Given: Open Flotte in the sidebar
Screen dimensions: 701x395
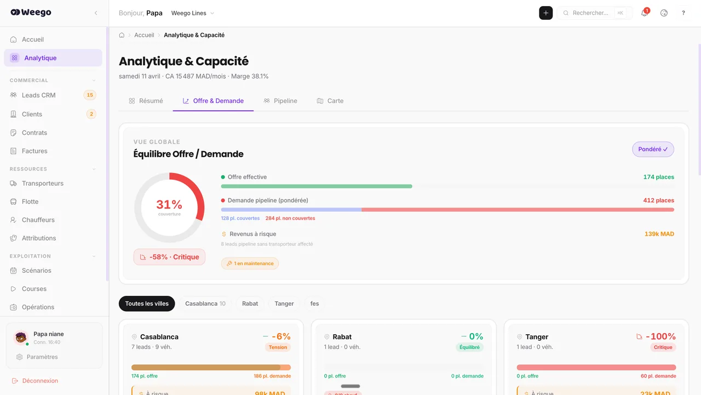Looking at the screenshot, I should (30, 202).
